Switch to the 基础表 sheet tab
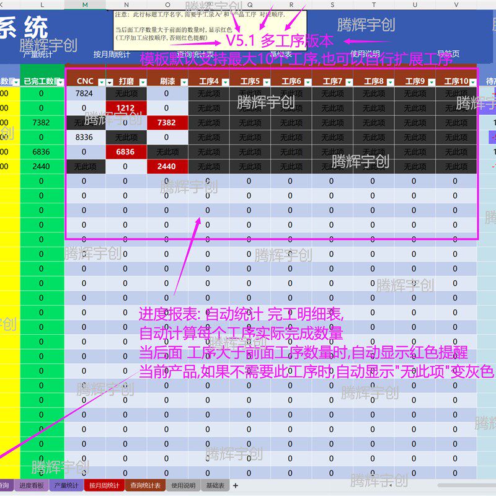 point(215,485)
